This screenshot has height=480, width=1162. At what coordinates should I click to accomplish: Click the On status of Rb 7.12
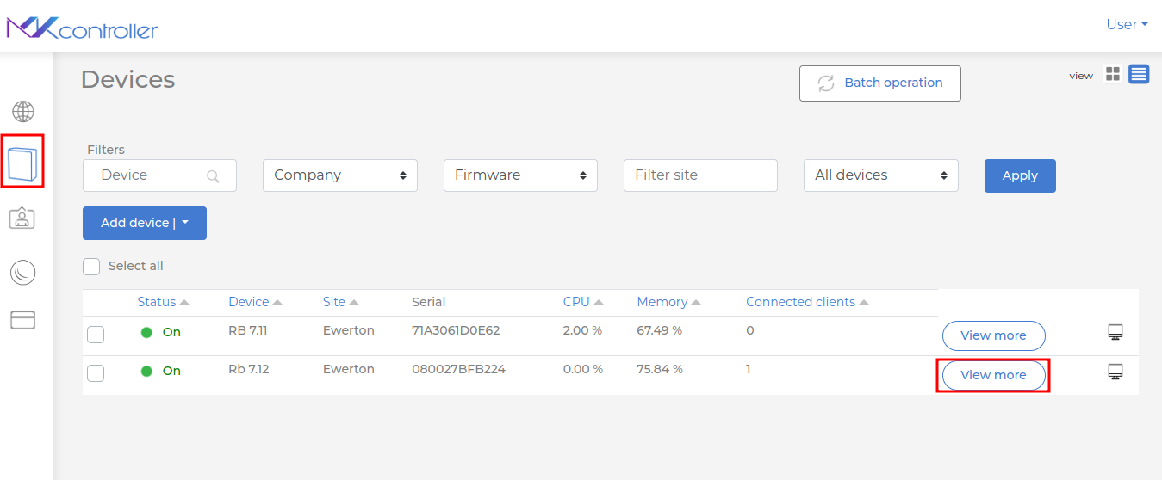[171, 371]
